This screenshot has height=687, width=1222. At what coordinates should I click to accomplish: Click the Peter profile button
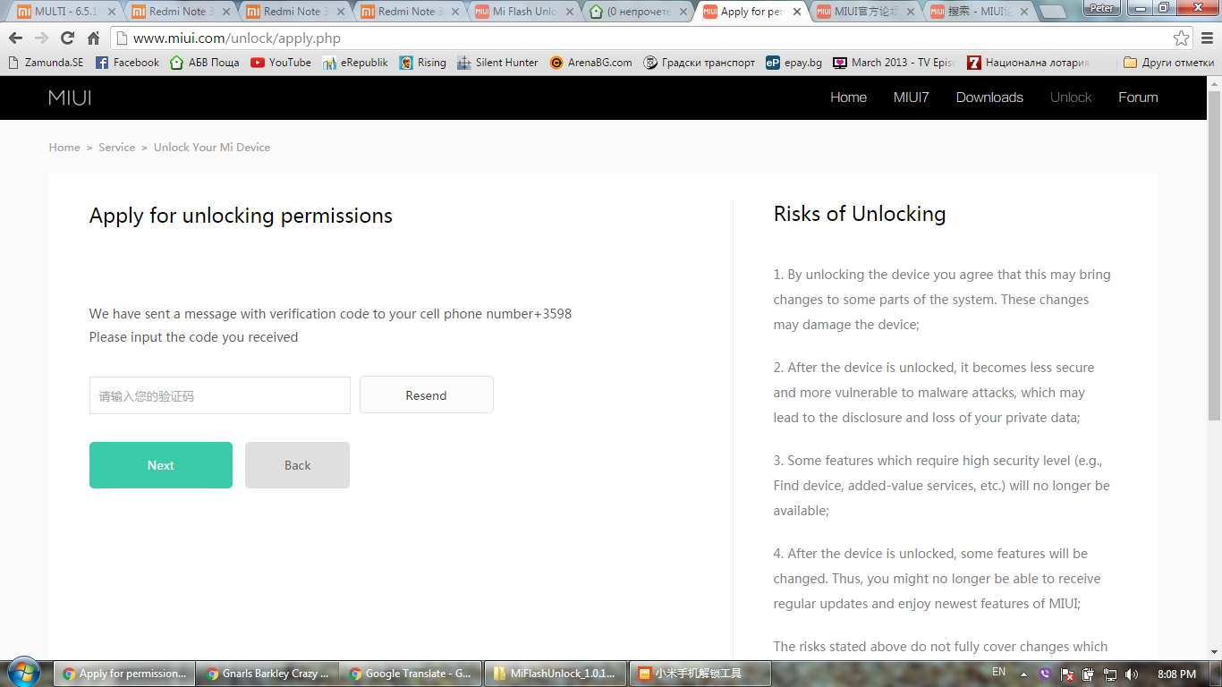click(x=1103, y=8)
